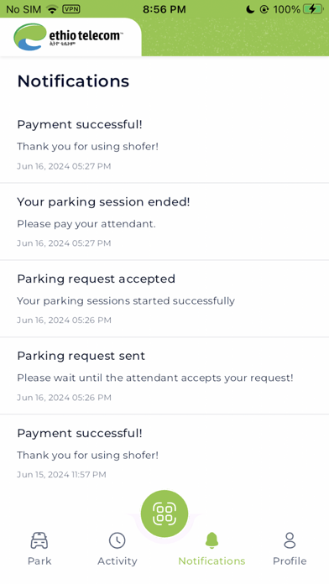Open the Your parking session ended notification
Screen dimensions: 329x584
coord(164,222)
